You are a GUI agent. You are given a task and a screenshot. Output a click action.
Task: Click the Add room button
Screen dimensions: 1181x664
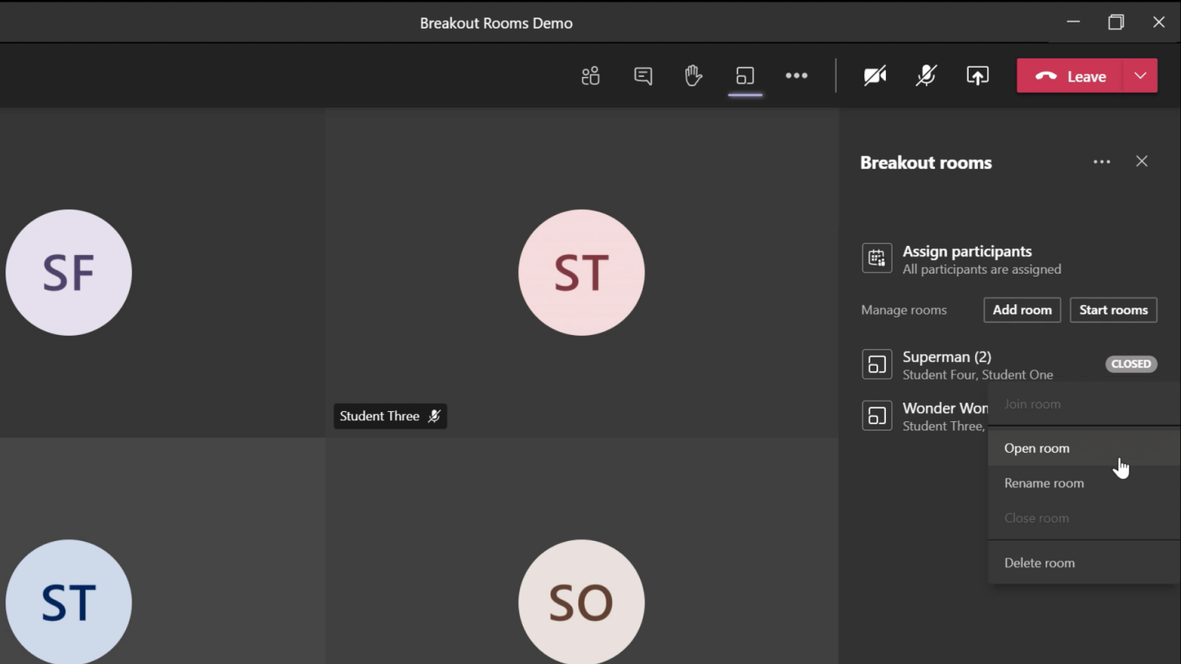pos(1022,310)
